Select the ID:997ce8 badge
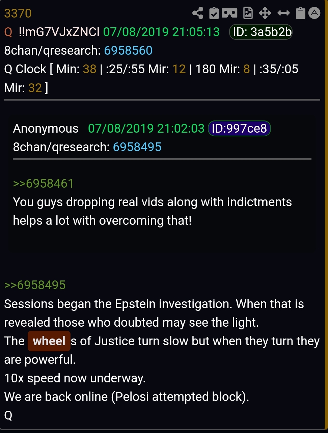 [x=239, y=128]
